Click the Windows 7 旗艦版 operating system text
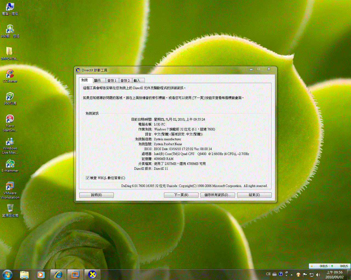351x280 pixels. (185, 129)
